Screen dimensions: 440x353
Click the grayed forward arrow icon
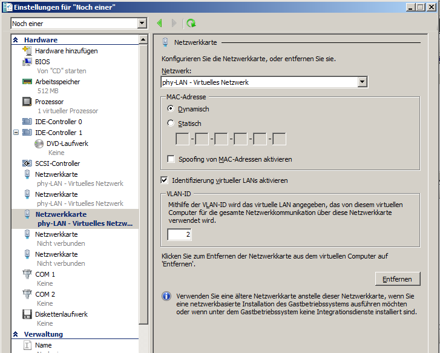click(x=174, y=23)
